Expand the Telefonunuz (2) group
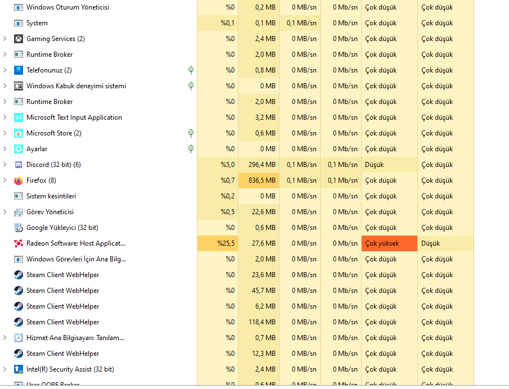 pyautogui.click(x=5, y=70)
